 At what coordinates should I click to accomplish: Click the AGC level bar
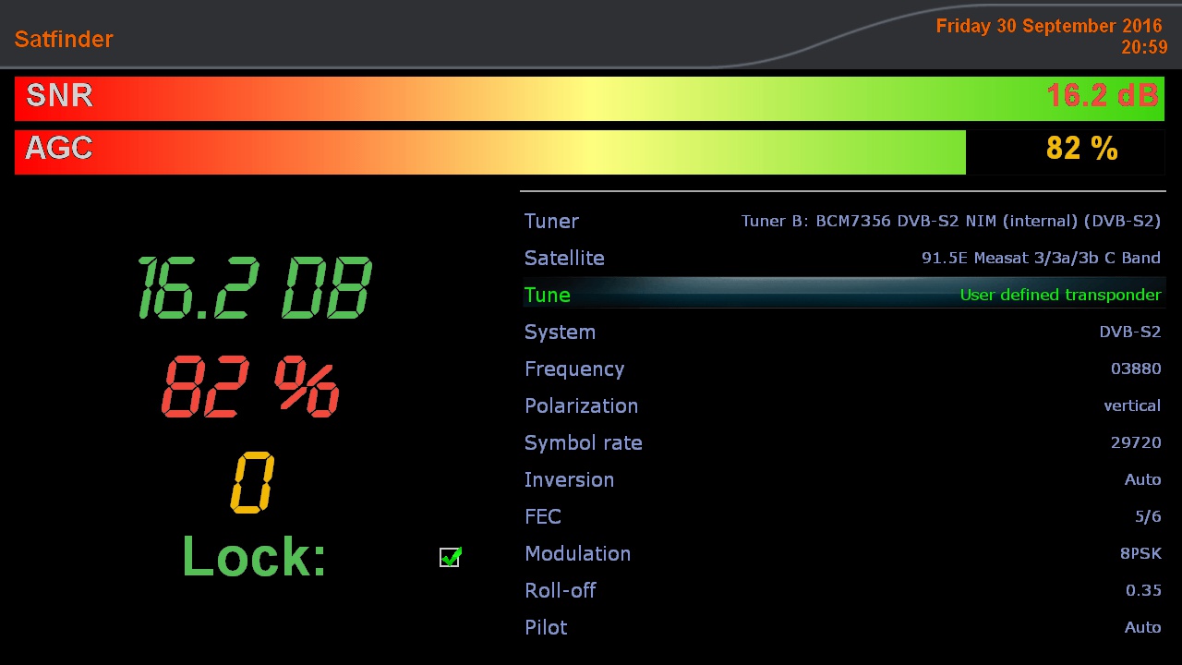point(489,152)
